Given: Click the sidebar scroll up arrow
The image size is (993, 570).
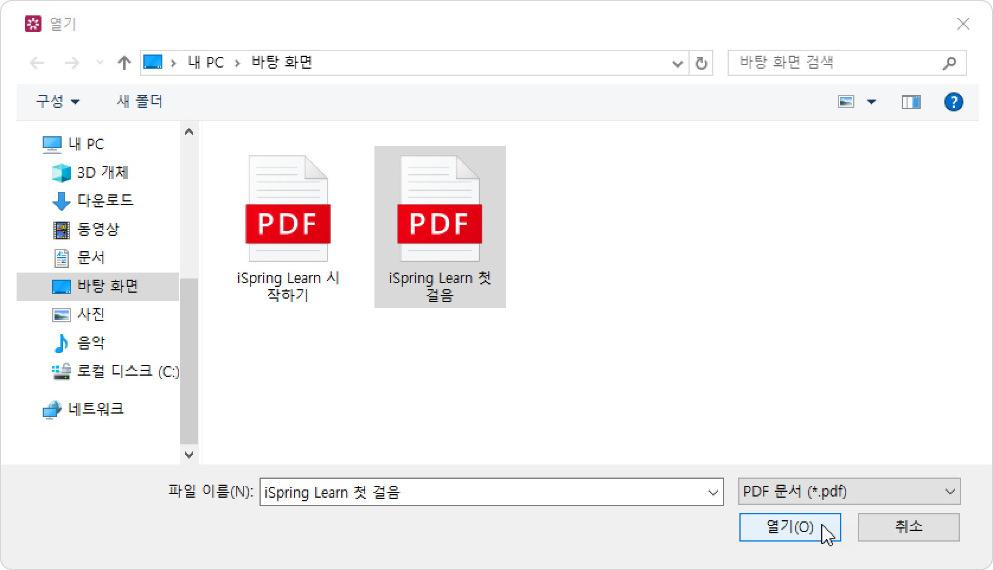Looking at the screenshot, I should 189,132.
